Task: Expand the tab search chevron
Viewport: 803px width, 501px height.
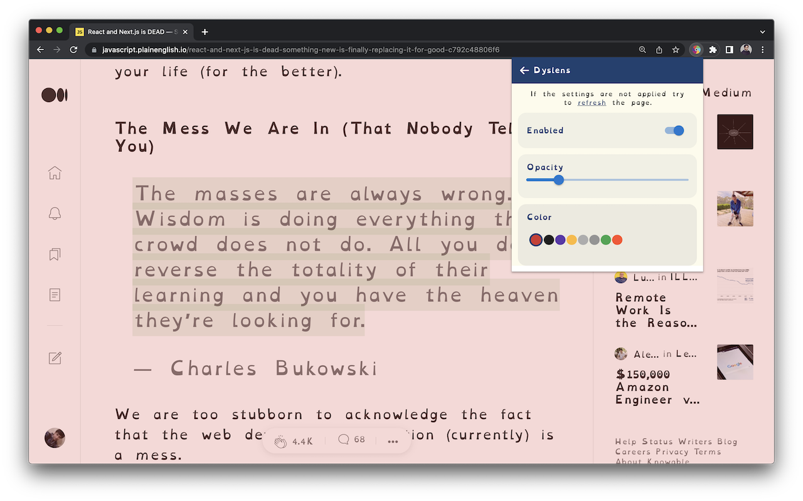Action: coord(762,32)
